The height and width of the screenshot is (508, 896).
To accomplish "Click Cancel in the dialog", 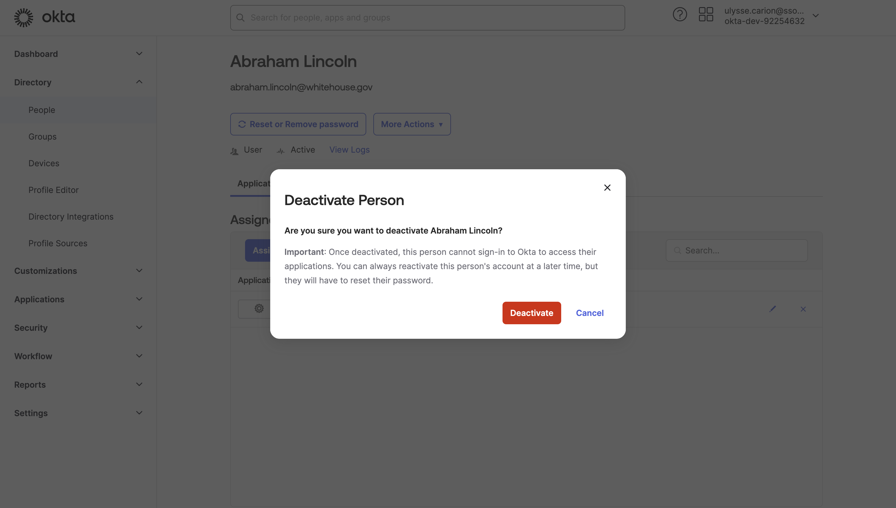I will (x=589, y=313).
